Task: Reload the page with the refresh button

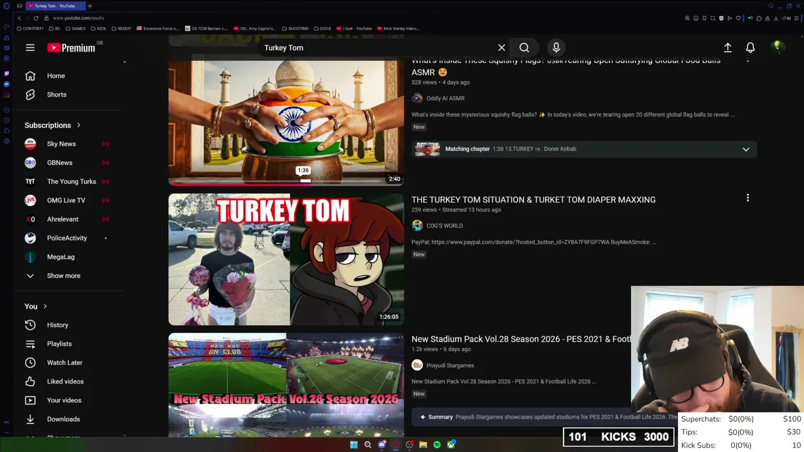Action: 36,18
